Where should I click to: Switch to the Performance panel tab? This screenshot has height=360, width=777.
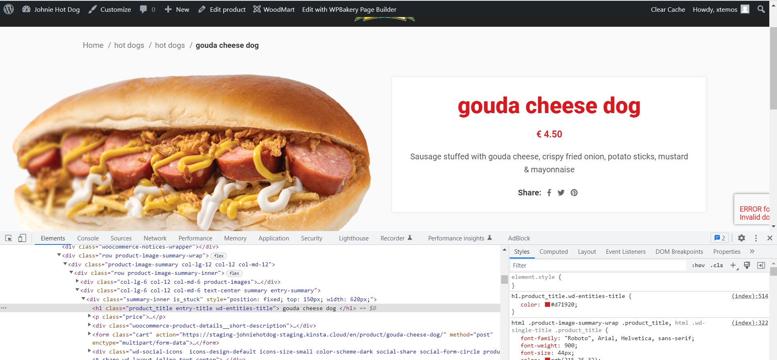[x=195, y=238]
